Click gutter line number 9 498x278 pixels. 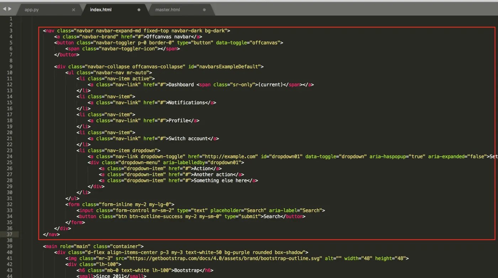[11, 67]
